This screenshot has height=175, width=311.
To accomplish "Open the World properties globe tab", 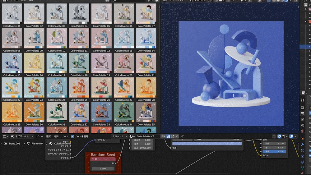I will pos(303,131).
